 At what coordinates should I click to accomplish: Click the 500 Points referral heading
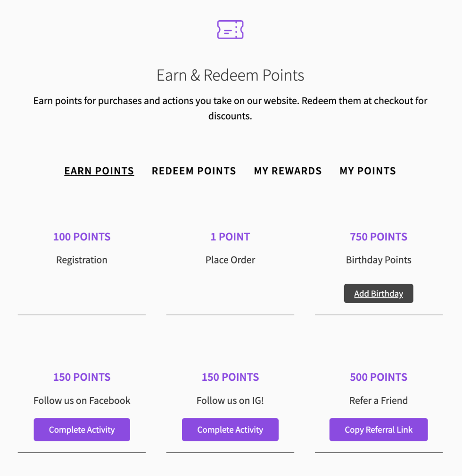379,377
